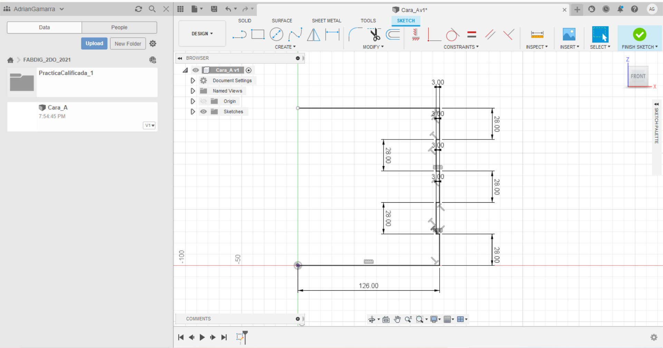
Task: Open the INSERT dropdown menu
Action: coord(569,47)
